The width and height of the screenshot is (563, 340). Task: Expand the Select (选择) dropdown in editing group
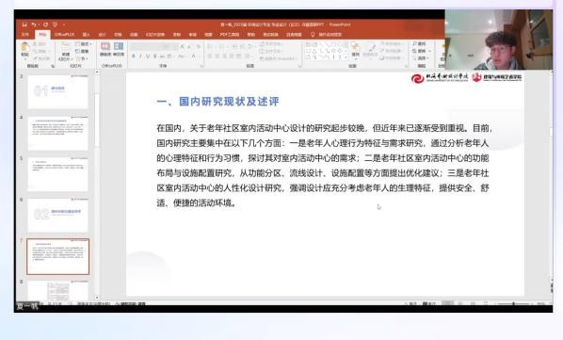click(421, 57)
